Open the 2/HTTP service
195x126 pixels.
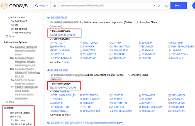point(116,43)
